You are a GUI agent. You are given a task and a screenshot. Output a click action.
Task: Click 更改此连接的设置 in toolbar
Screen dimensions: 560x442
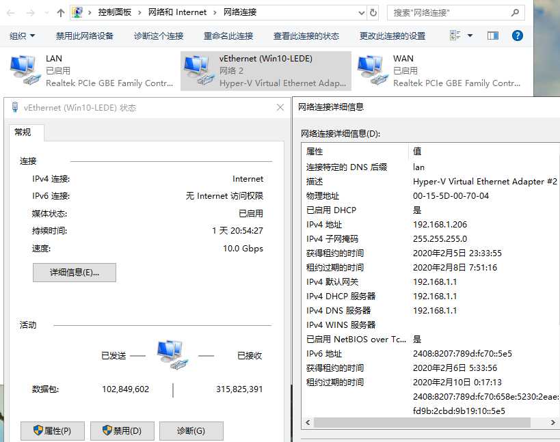coord(392,36)
